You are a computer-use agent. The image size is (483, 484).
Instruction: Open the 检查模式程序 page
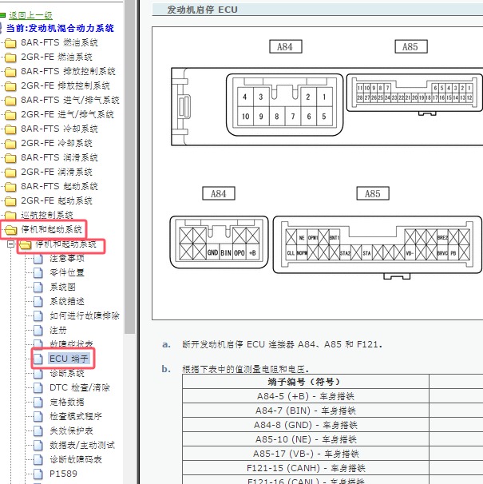[x=76, y=416]
